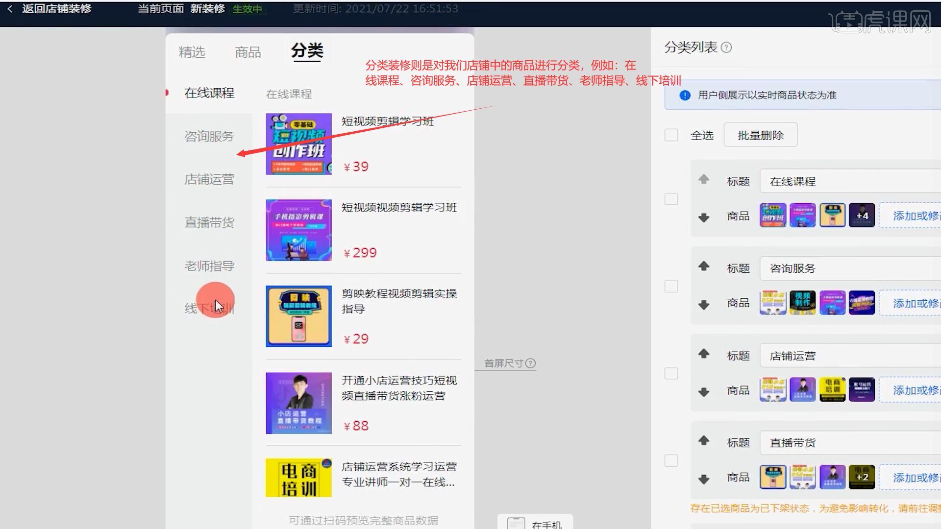Screen dimensions: 941x529
Task: Check the 在线课程 category row checkbox
Action: (x=671, y=199)
